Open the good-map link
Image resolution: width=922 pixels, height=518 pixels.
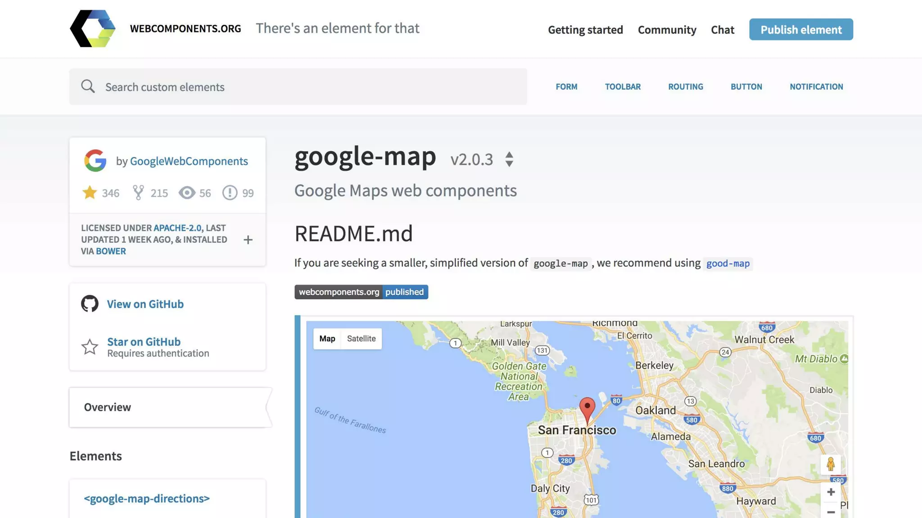(x=728, y=263)
